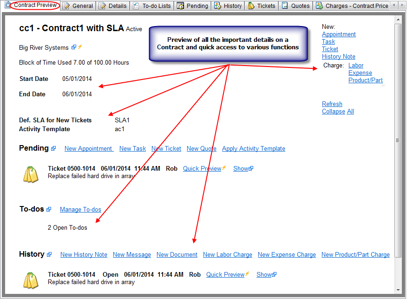This screenshot has height=299, width=407.
Task: Click the ticket tags icon under History
Action: click(x=31, y=280)
